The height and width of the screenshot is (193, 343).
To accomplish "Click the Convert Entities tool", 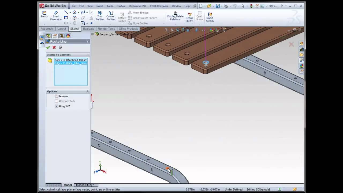I will [x=111, y=16].
